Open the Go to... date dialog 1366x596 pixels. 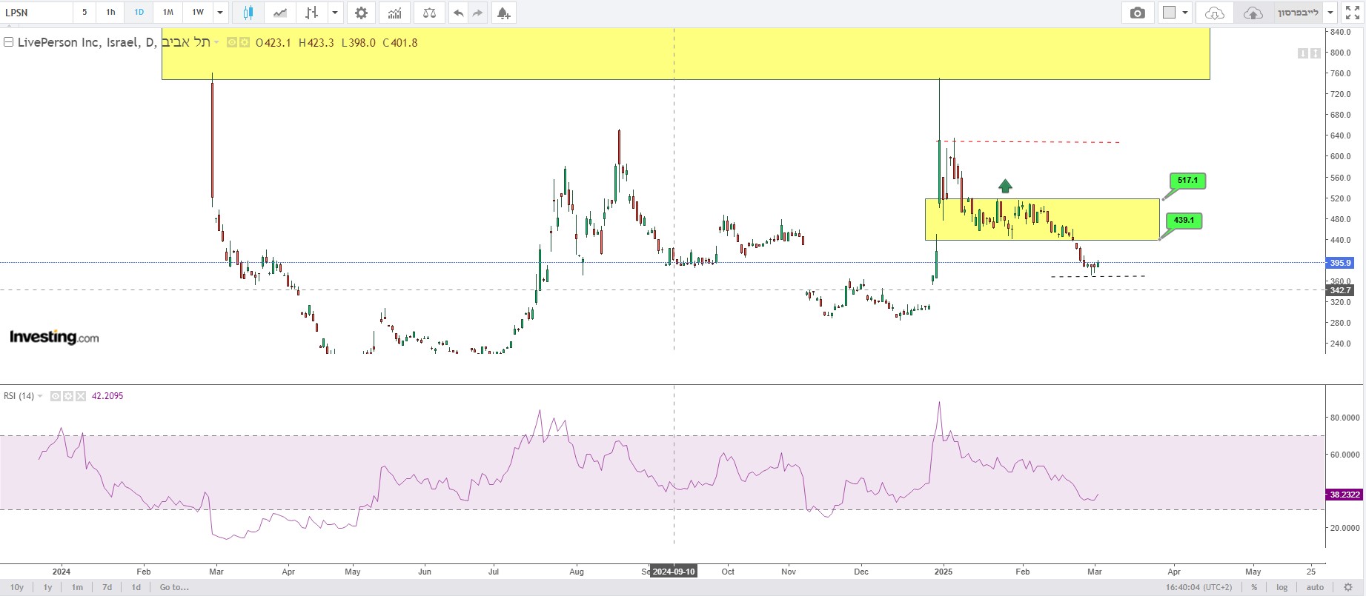[x=174, y=587]
